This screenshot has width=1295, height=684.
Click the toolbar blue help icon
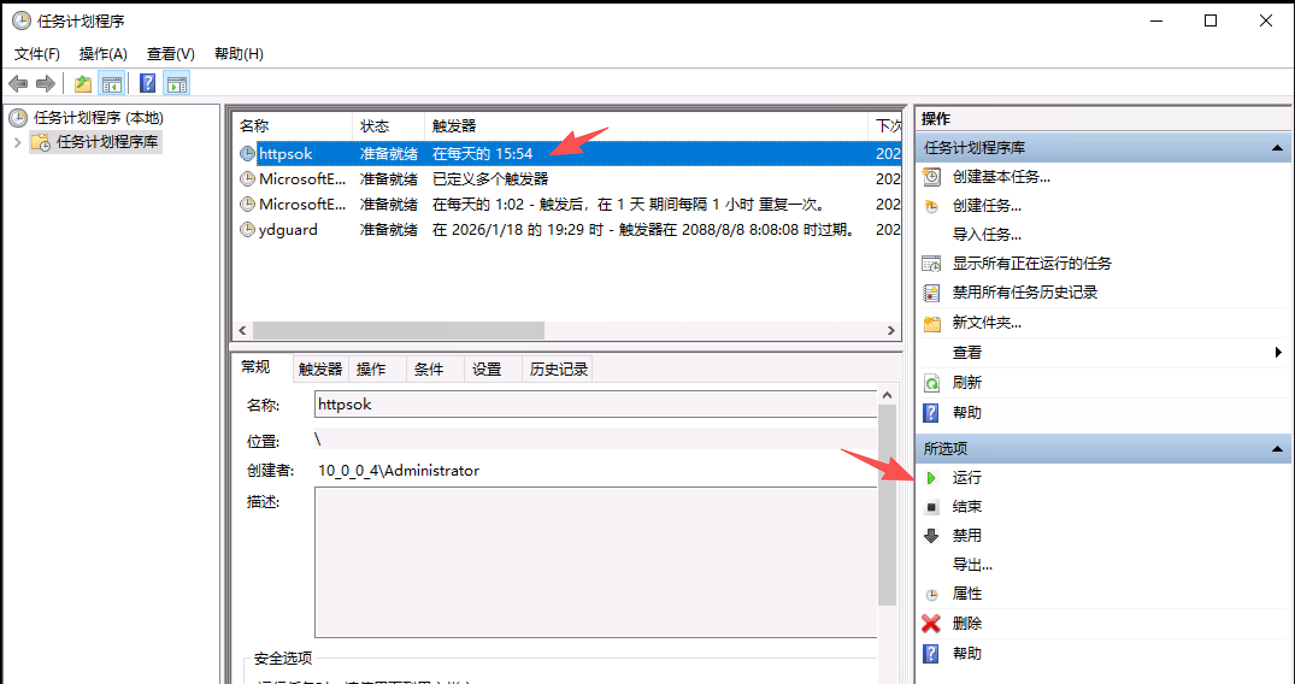tap(148, 84)
